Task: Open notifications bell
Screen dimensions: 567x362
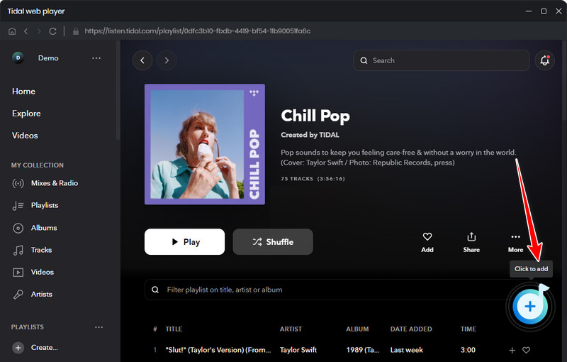Action: (544, 60)
